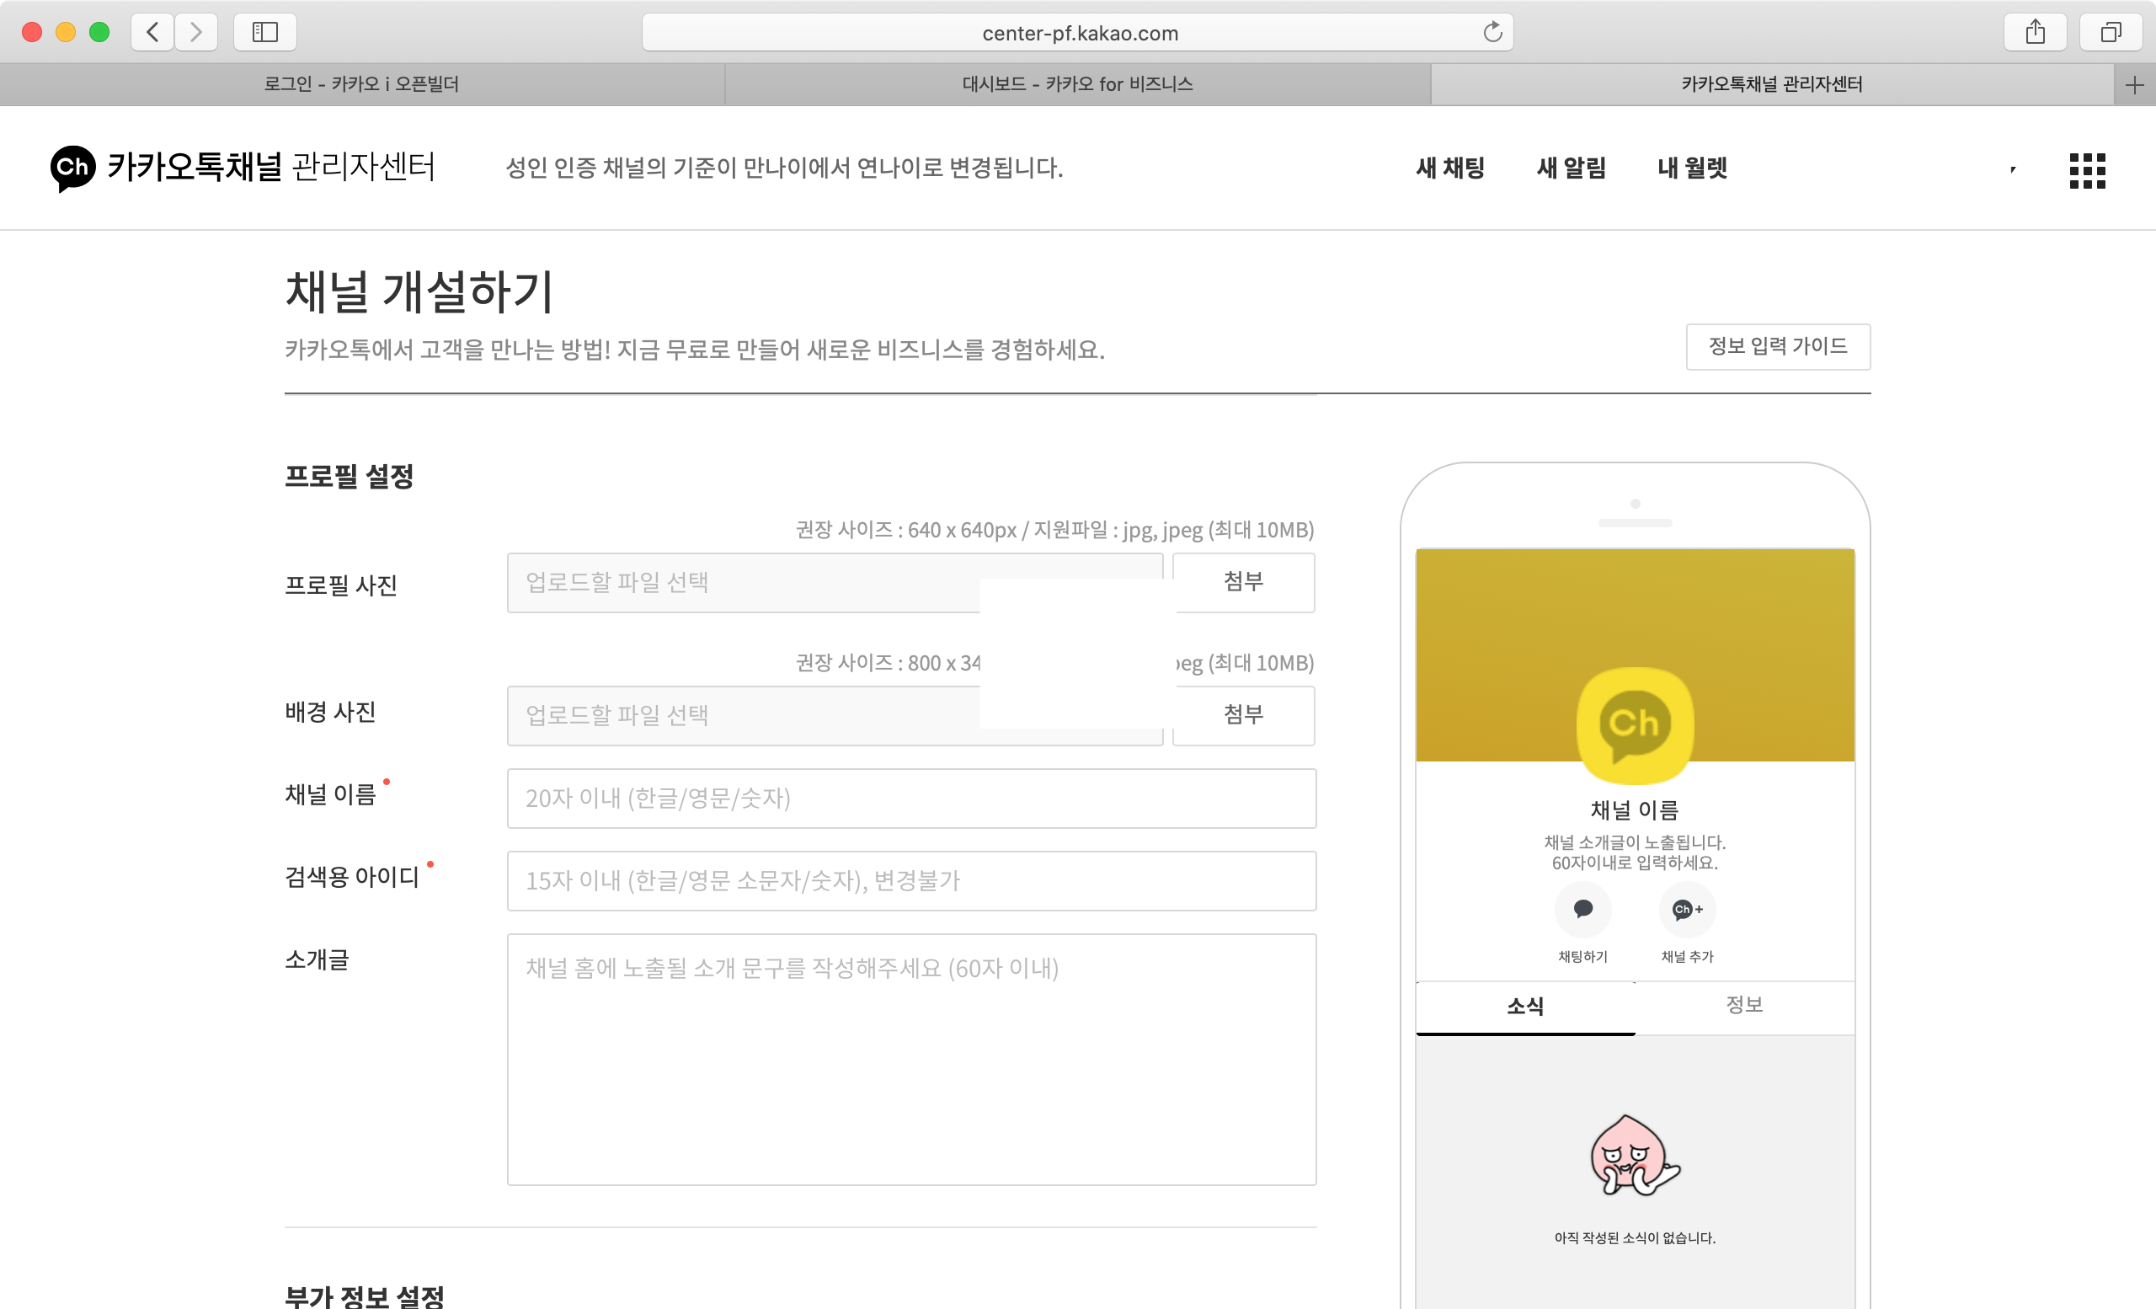Show all tabs overview icon
The image size is (2156, 1309).
point(2110,32)
